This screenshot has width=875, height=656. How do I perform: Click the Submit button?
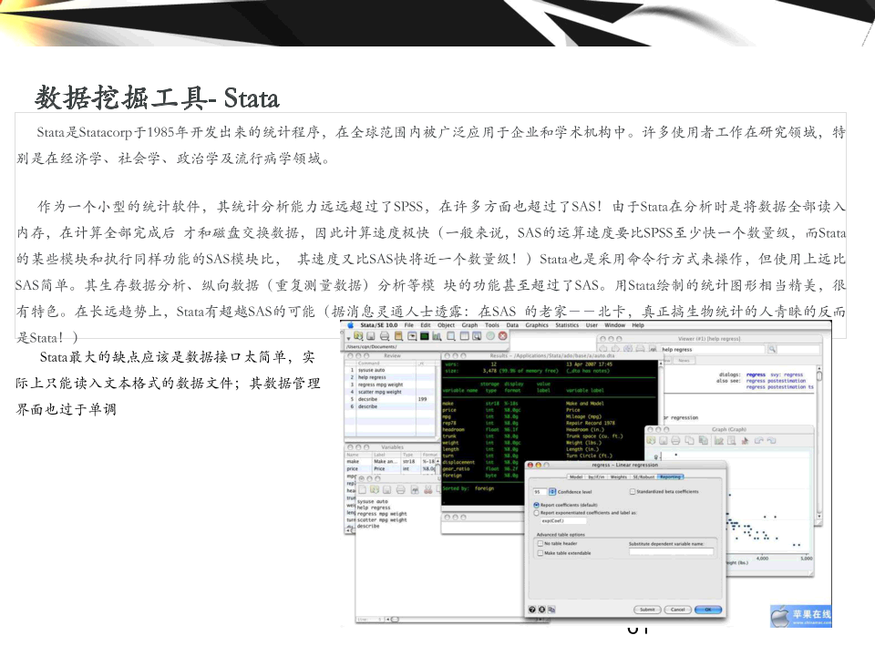point(647,610)
